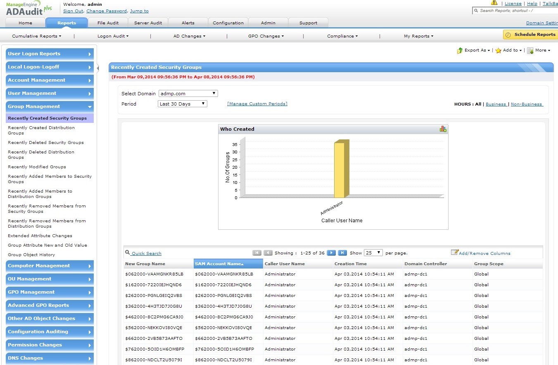Collapse the left sidebar panel arrow

pyautogui.click(x=98, y=68)
